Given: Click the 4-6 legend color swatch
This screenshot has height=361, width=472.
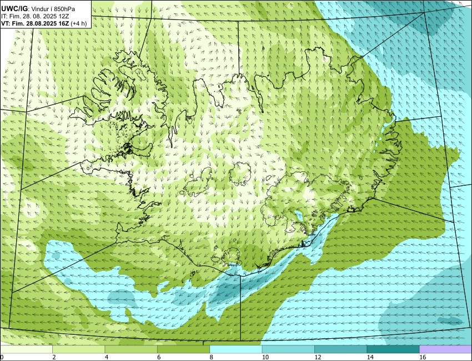Looking at the screenshot, I should coord(131,349).
